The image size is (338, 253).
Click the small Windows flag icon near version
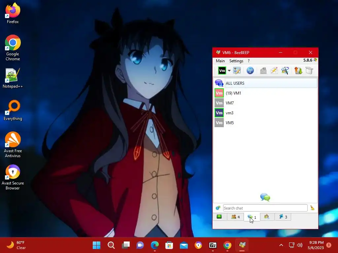coord(315,60)
